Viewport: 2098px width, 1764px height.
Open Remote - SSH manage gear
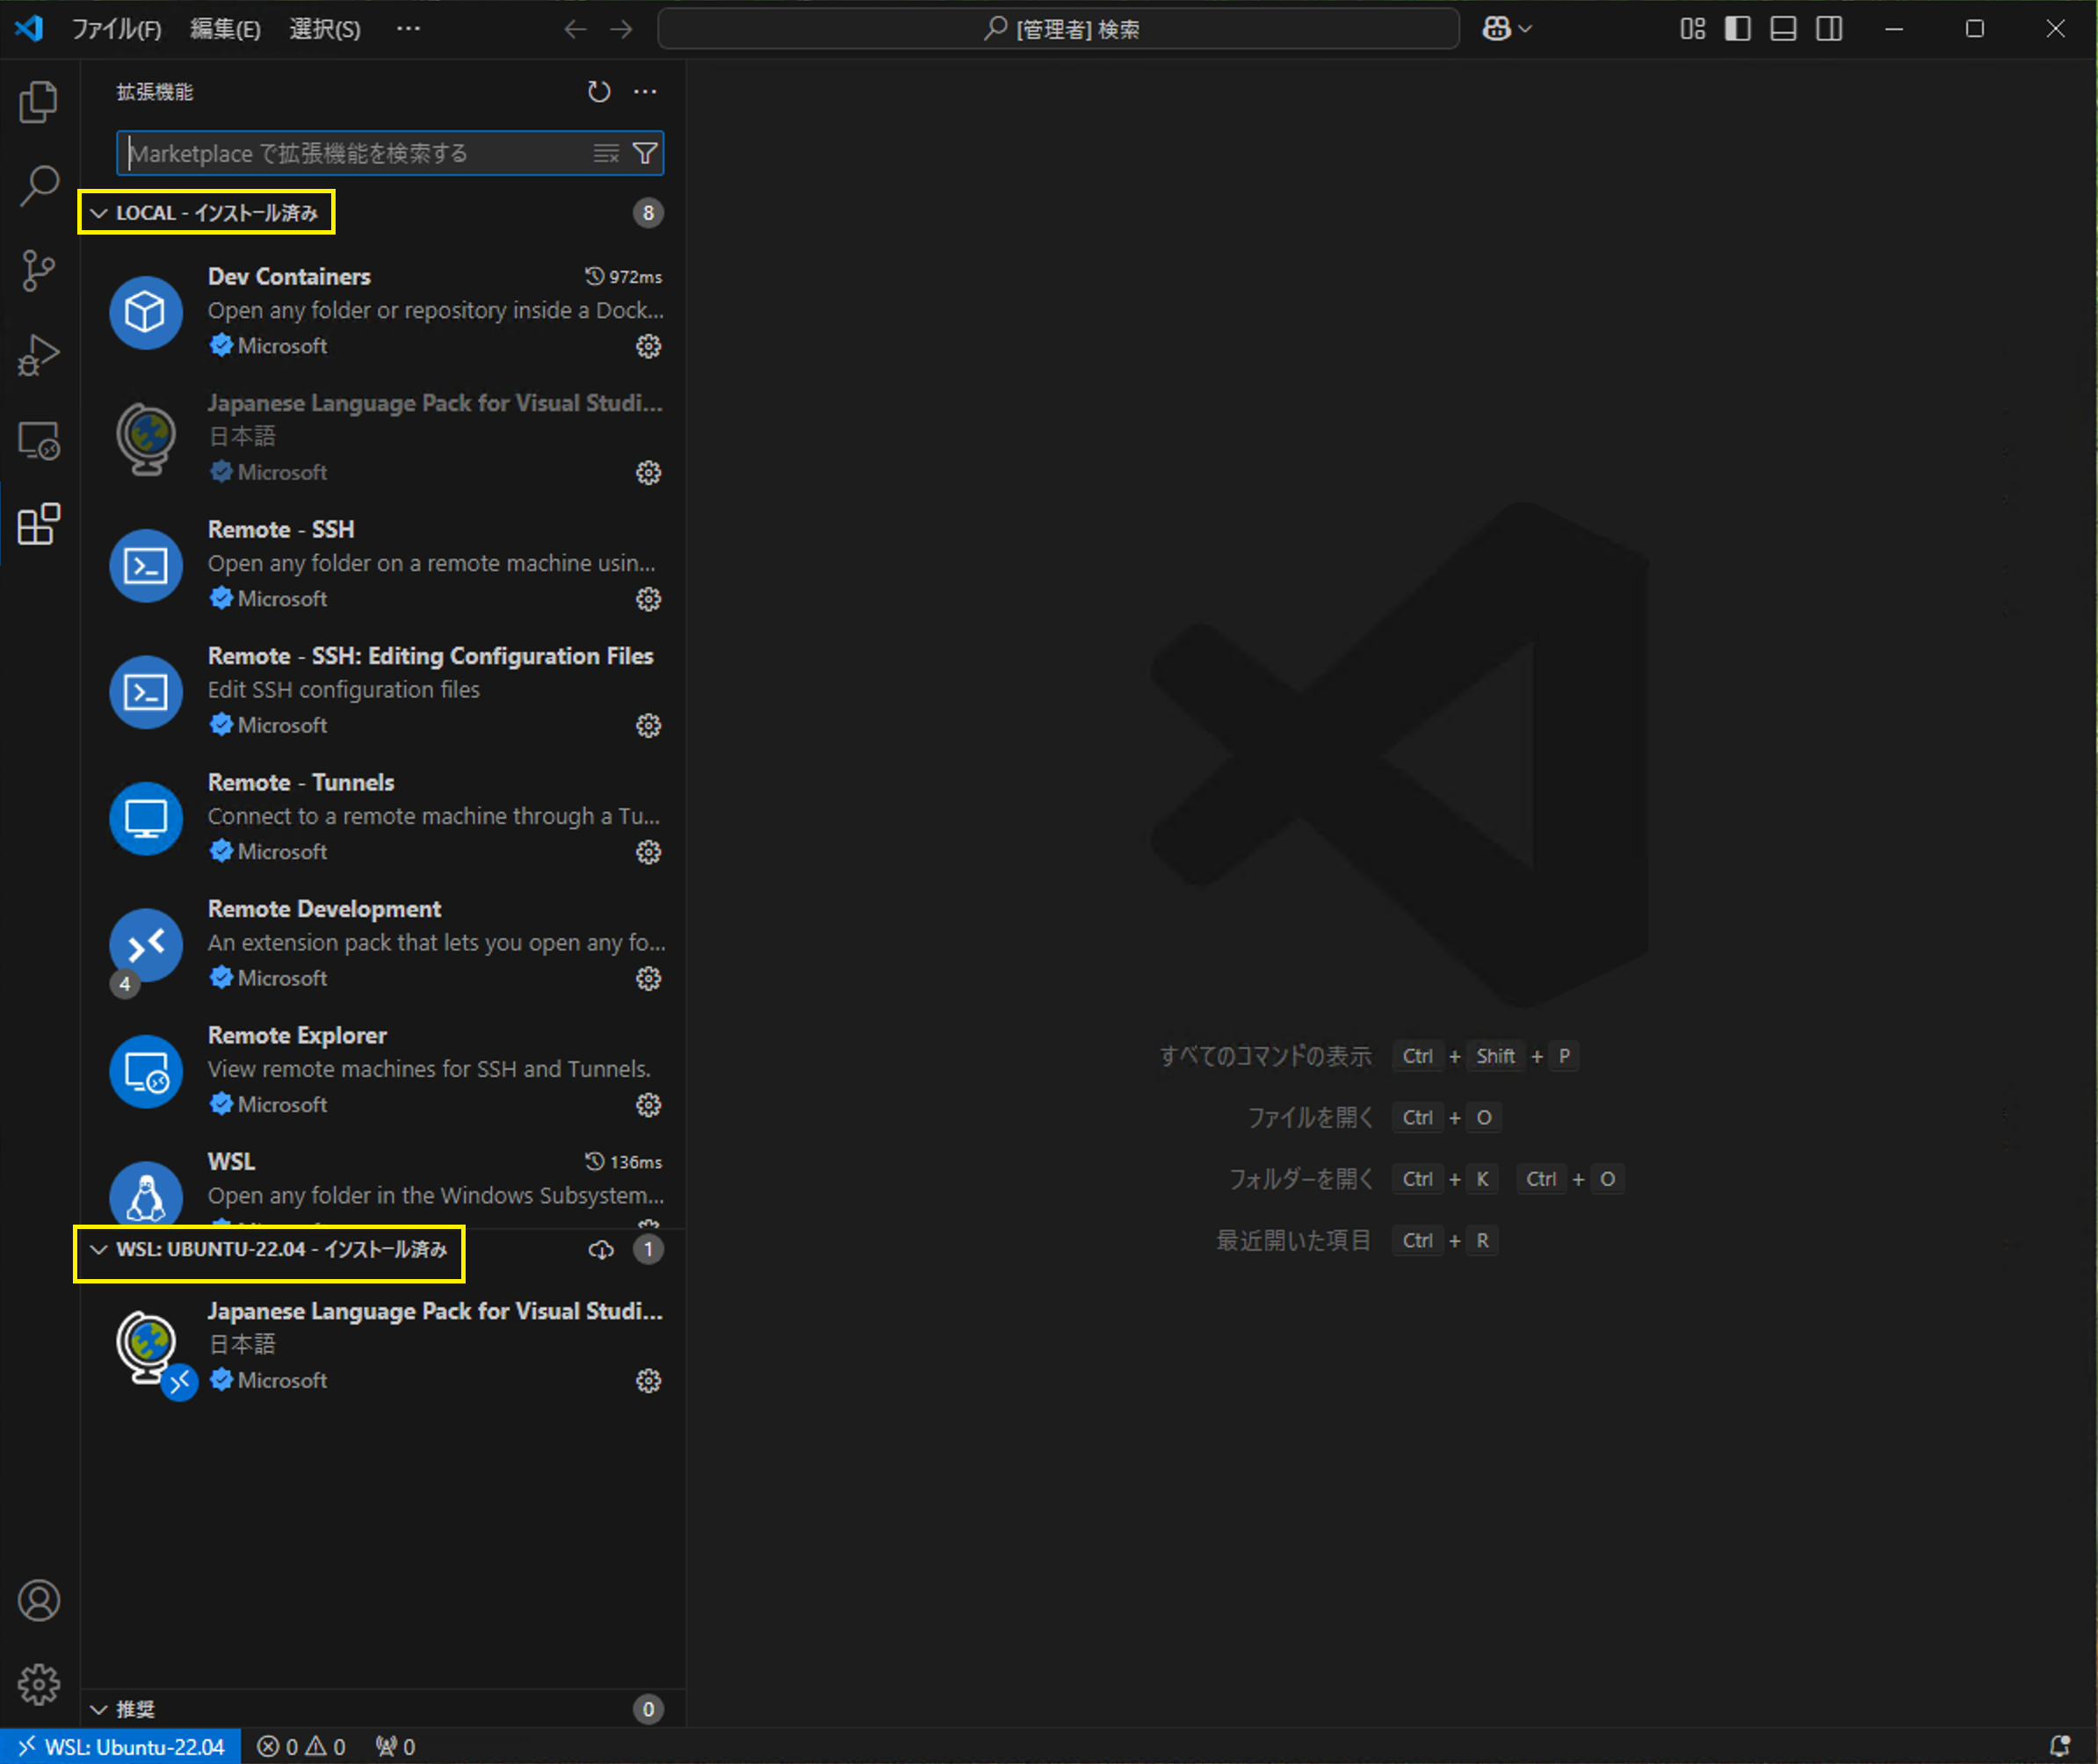(649, 599)
